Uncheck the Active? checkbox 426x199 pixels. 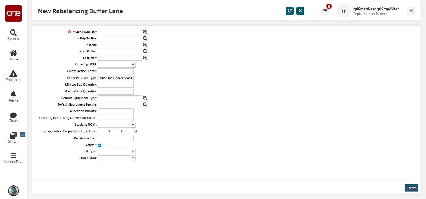99,145
